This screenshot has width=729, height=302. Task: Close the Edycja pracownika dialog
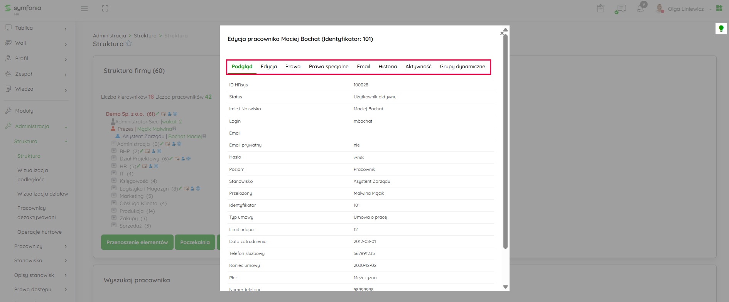click(501, 34)
